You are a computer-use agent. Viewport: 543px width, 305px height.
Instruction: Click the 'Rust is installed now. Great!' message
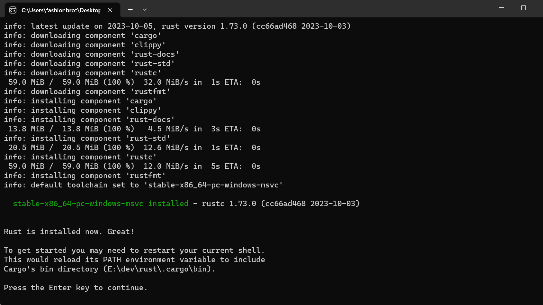(x=69, y=232)
